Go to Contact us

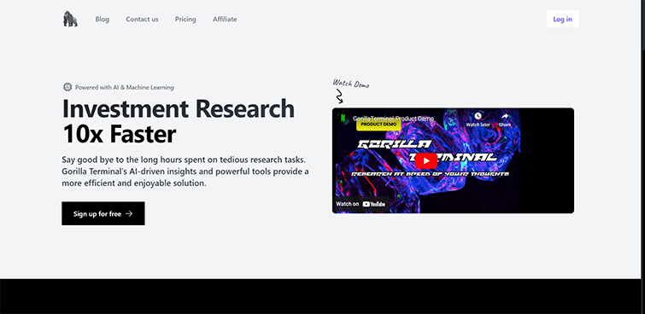[x=142, y=20]
